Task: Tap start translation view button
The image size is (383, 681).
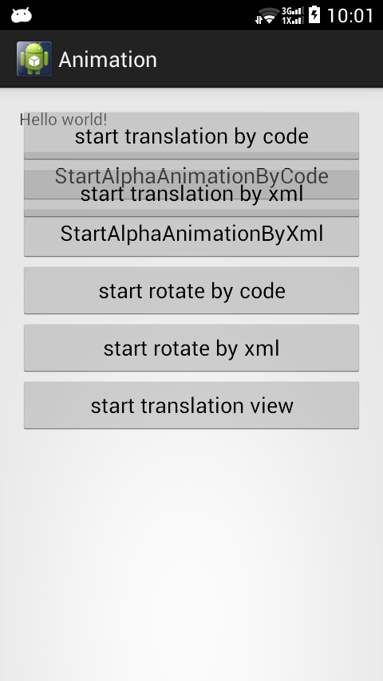Action: tap(191, 405)
